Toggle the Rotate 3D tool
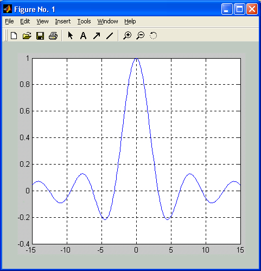Viewport: 261px width, 271px height. tap(153, 35)
